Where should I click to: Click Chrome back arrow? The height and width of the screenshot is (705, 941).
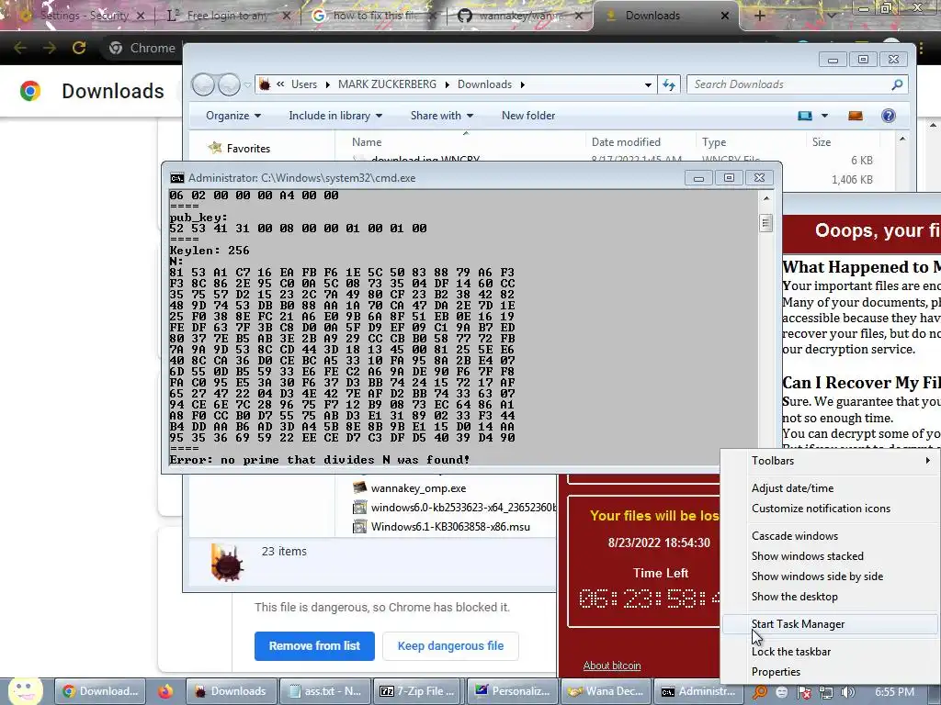(20, 48)
